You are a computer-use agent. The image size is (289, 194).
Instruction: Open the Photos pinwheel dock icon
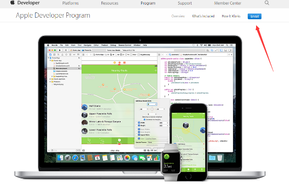[127, 158]
